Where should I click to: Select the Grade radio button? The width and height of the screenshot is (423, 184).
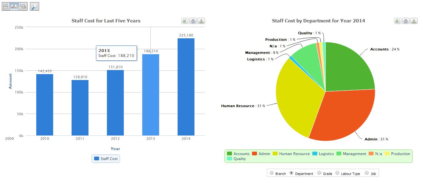(x=319, y=173)
